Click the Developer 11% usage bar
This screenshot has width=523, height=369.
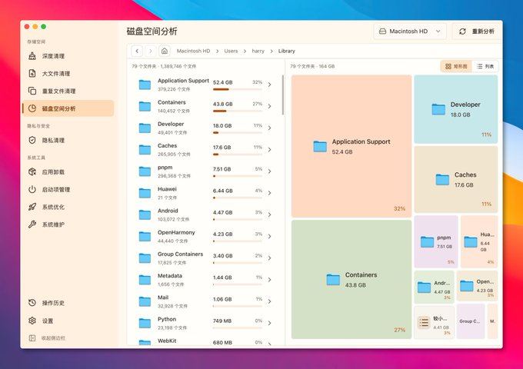(x=238, y=133)
